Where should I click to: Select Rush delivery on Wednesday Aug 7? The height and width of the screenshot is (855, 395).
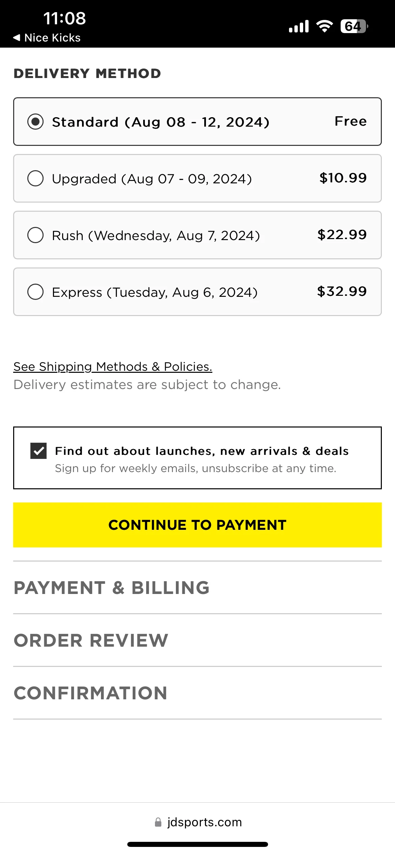coord(197,235)
